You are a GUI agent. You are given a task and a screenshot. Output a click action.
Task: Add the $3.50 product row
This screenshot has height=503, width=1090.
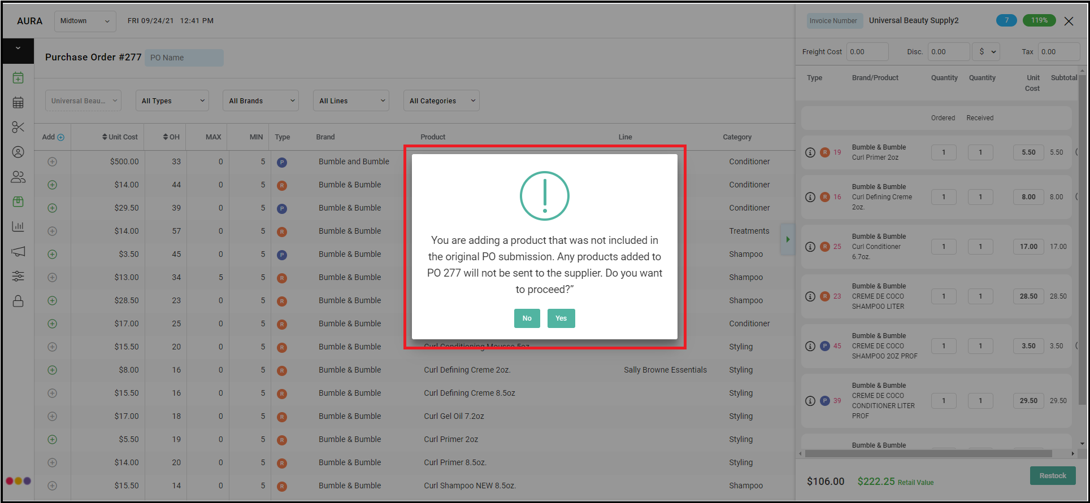52,254
